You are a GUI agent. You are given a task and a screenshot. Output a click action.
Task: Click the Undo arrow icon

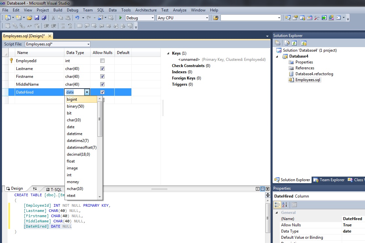pos(77,18)
